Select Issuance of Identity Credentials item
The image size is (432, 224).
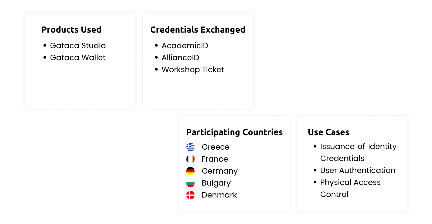point(358,147)
